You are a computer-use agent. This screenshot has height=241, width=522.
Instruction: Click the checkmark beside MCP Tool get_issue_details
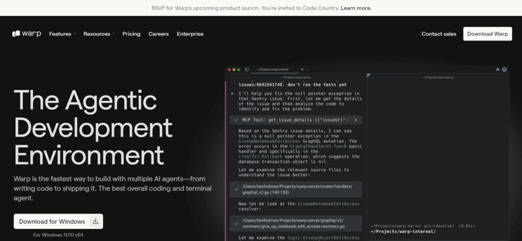pos(236,120)
